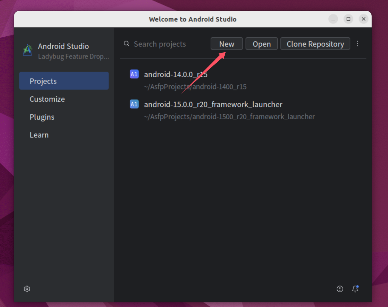The image size is (388, 307).
Task: Open the settings gear icon
Action: 27,289
